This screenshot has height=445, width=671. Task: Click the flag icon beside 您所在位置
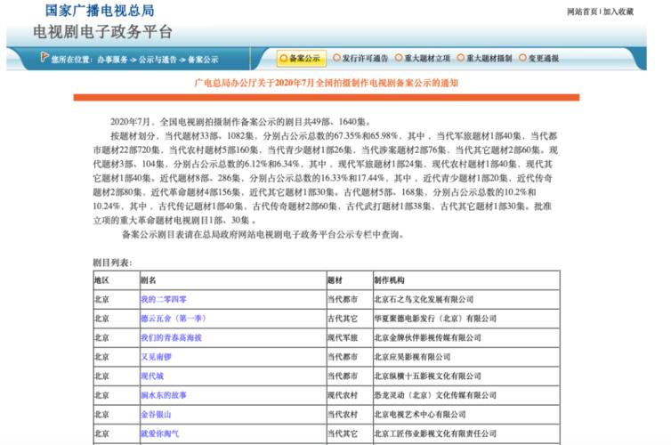44,57
